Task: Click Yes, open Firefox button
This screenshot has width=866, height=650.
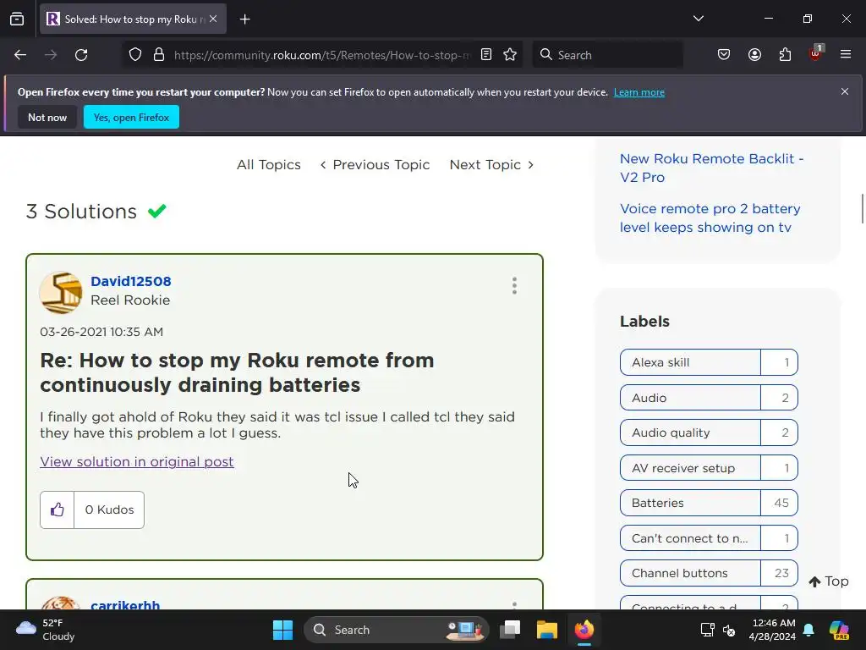Action: pyautogui.click(x=131, y=117)
